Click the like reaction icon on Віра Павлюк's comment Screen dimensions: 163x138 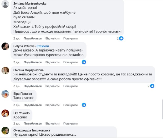[84, 105]
